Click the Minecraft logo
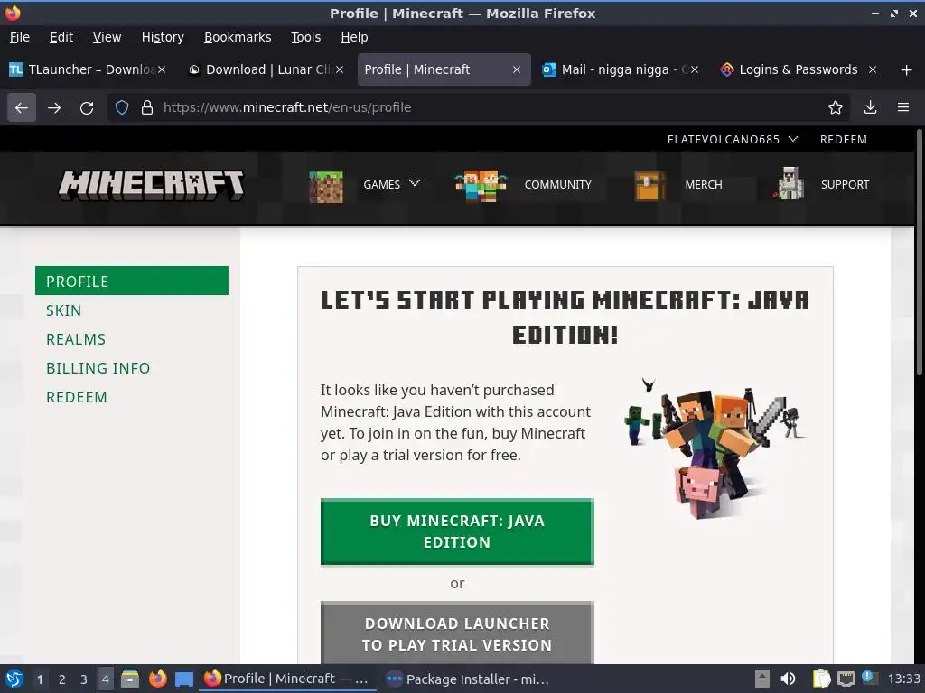The image size is (925, 693). (151, 185)
